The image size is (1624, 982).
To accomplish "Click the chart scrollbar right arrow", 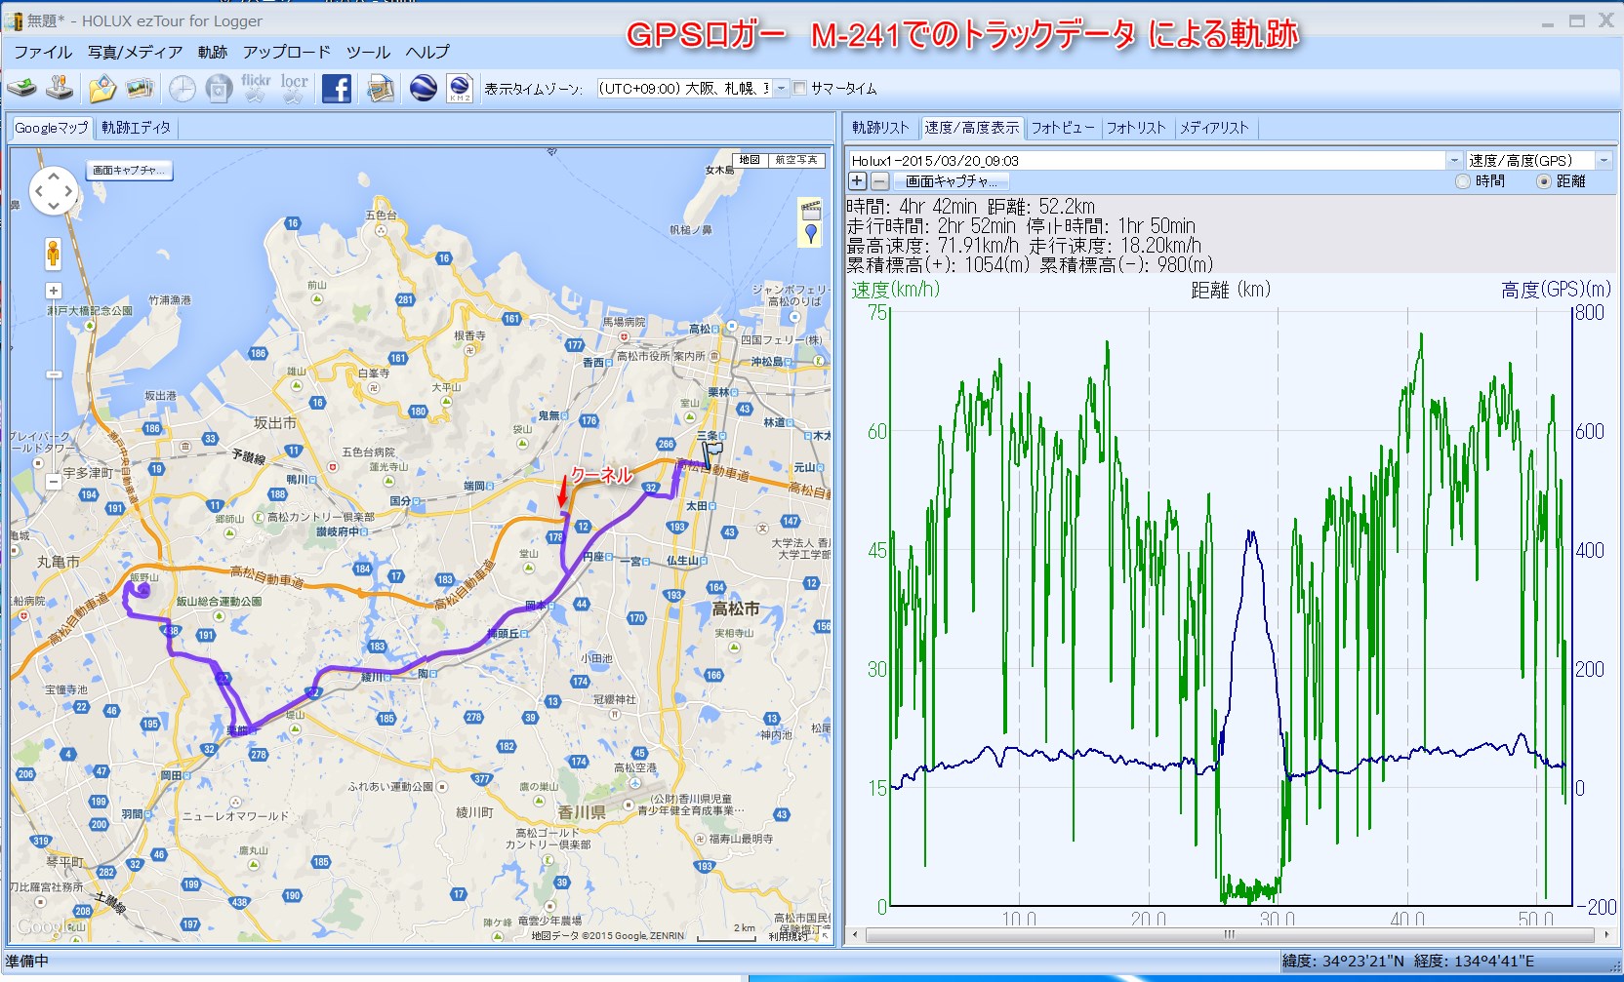I will click(x=1606, y=934).
